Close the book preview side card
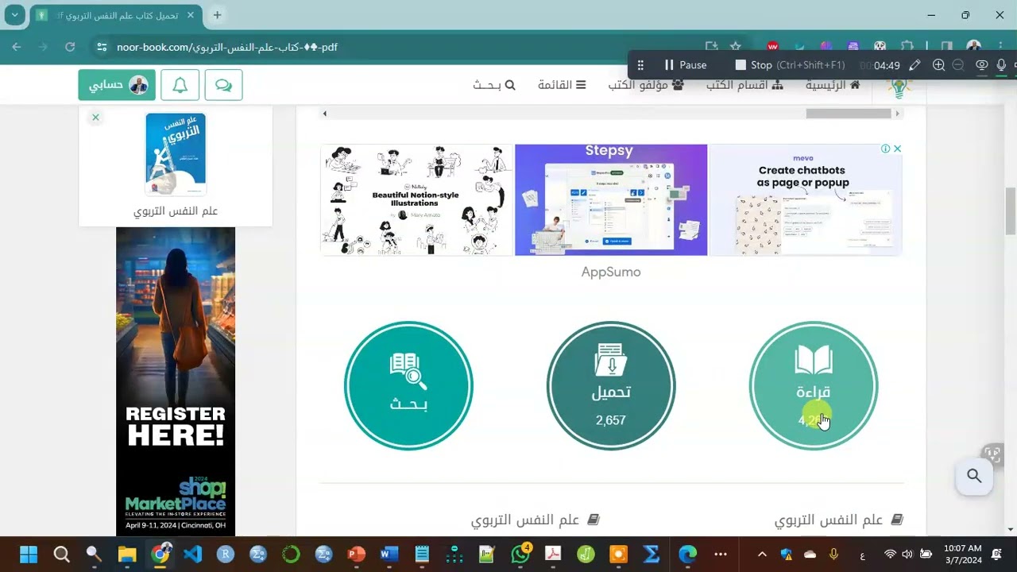The height and width of the screenshot is (572, 1017). [95, 118]
